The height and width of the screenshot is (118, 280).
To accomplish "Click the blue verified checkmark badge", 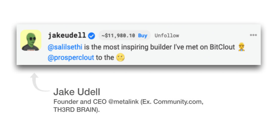I will click(92, 36).
